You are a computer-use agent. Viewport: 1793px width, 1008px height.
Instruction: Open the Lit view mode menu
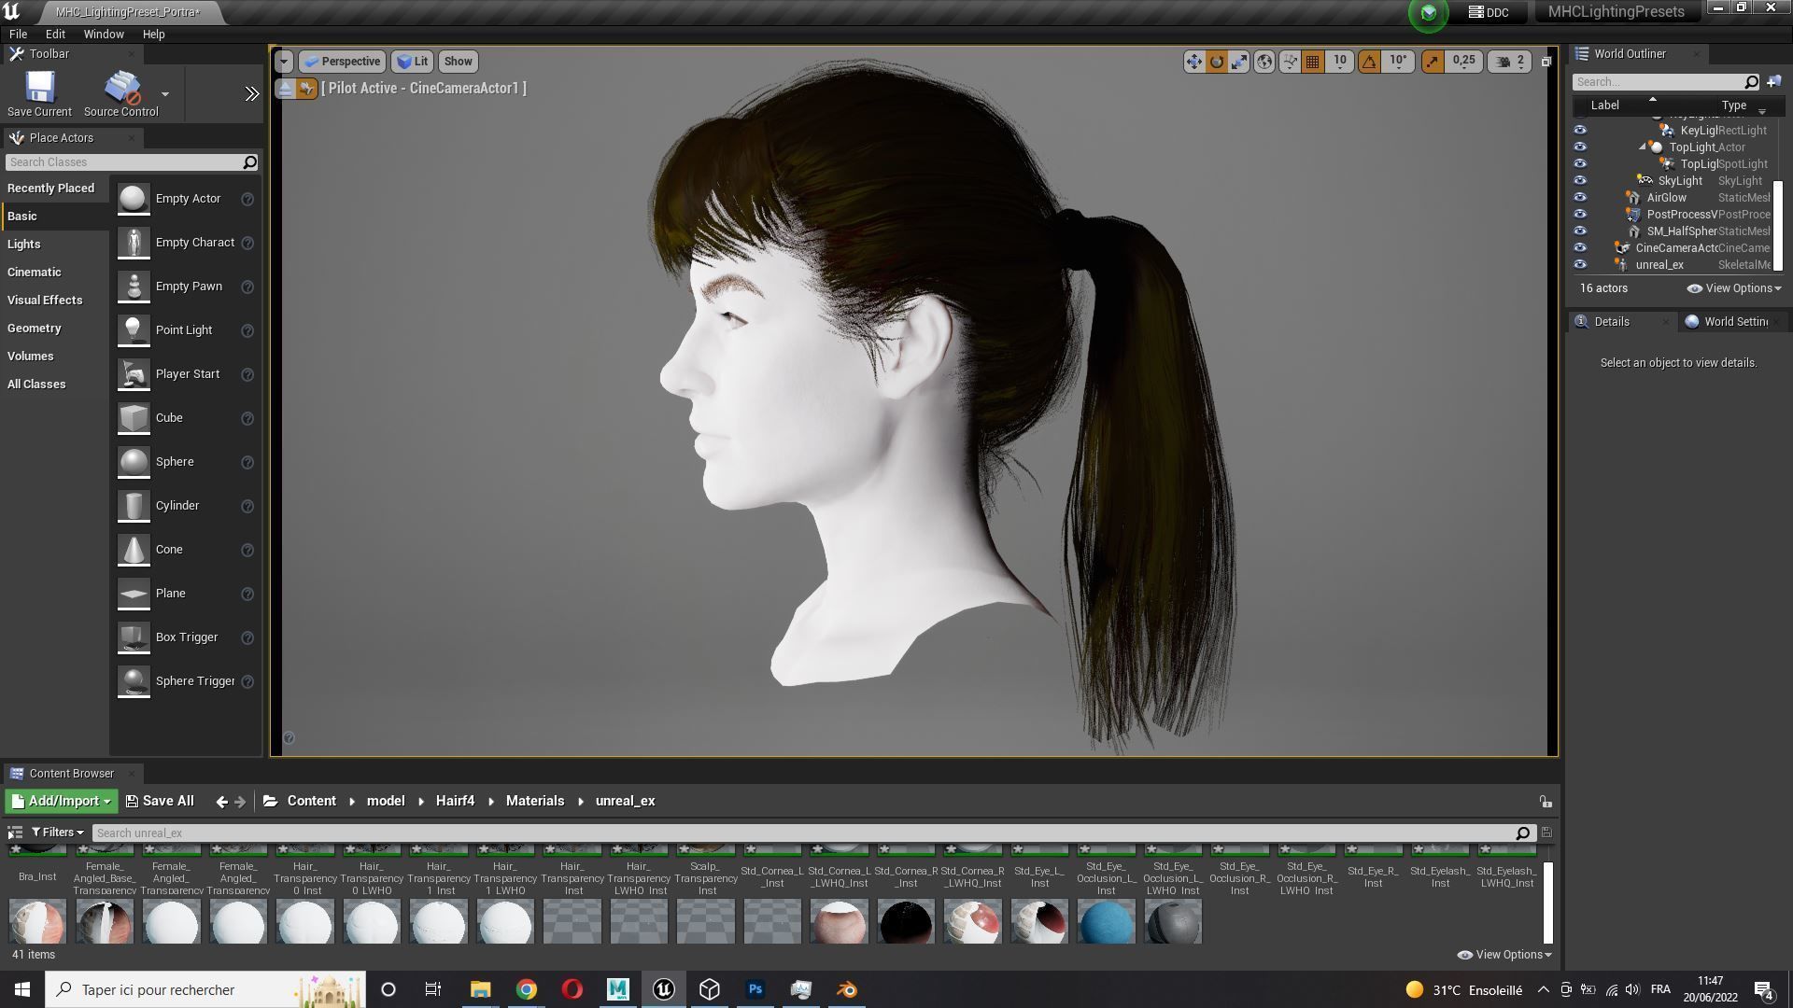412,62
